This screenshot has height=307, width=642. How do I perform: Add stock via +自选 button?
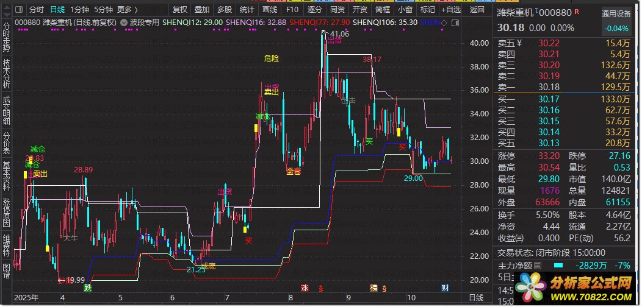coord(451,9)
